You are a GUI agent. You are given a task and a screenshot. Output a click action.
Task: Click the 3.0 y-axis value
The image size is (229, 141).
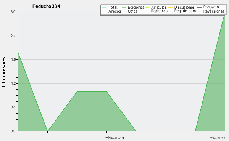[13, 12]
